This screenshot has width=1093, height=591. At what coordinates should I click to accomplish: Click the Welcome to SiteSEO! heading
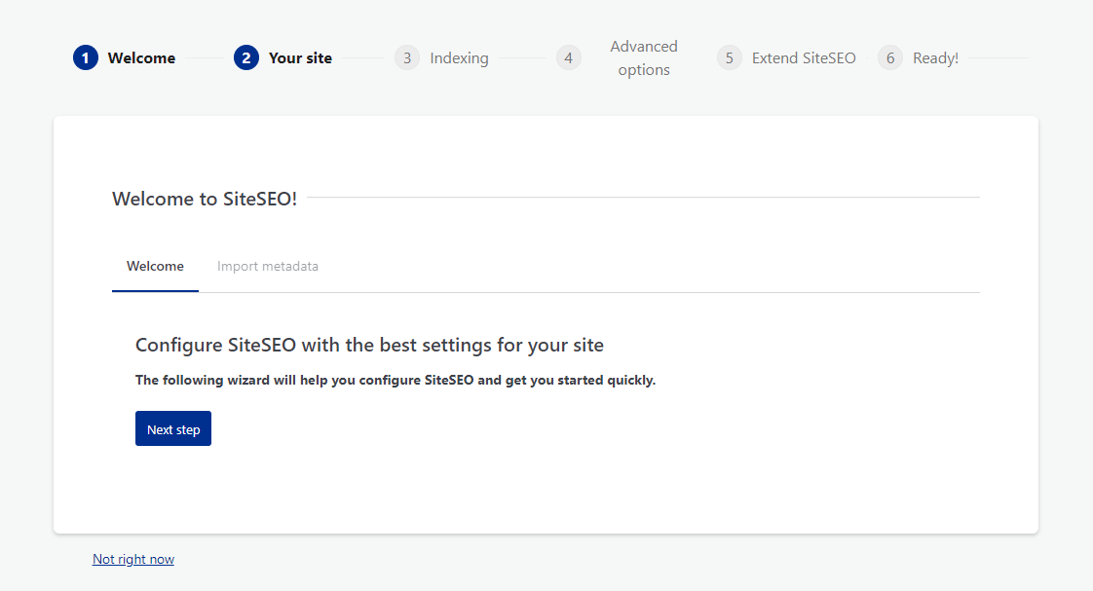205,199
